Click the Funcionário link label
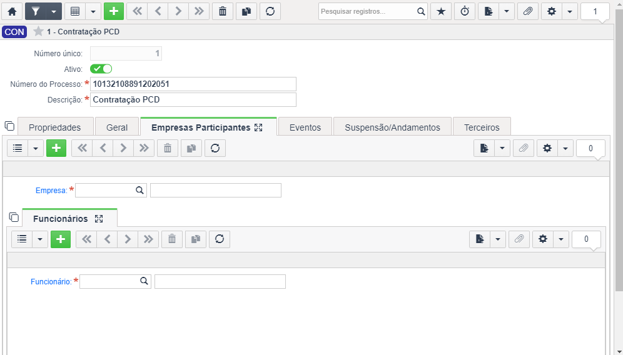 click(x=51, y=281)
